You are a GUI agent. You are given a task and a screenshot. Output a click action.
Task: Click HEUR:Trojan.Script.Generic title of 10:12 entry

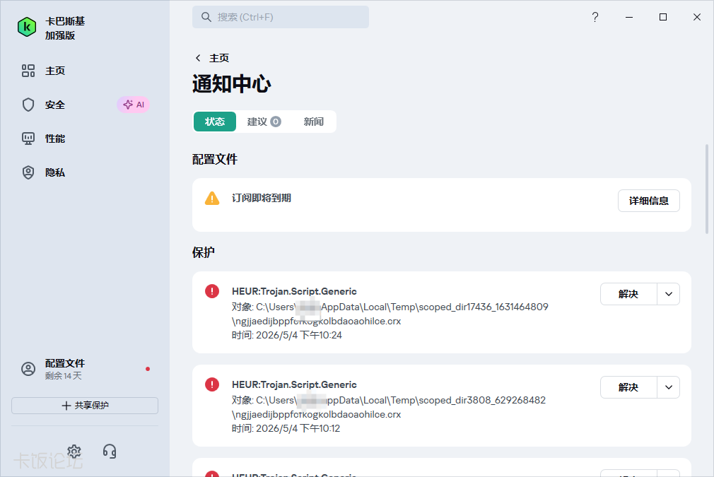click(x=294, y=384)
